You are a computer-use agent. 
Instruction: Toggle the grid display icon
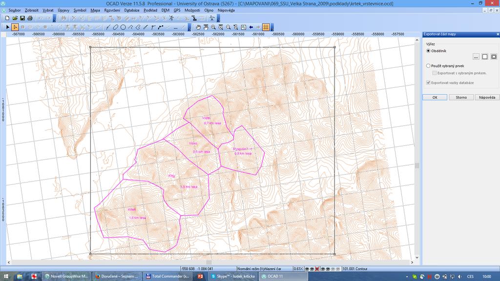click(x=266, y=27)
